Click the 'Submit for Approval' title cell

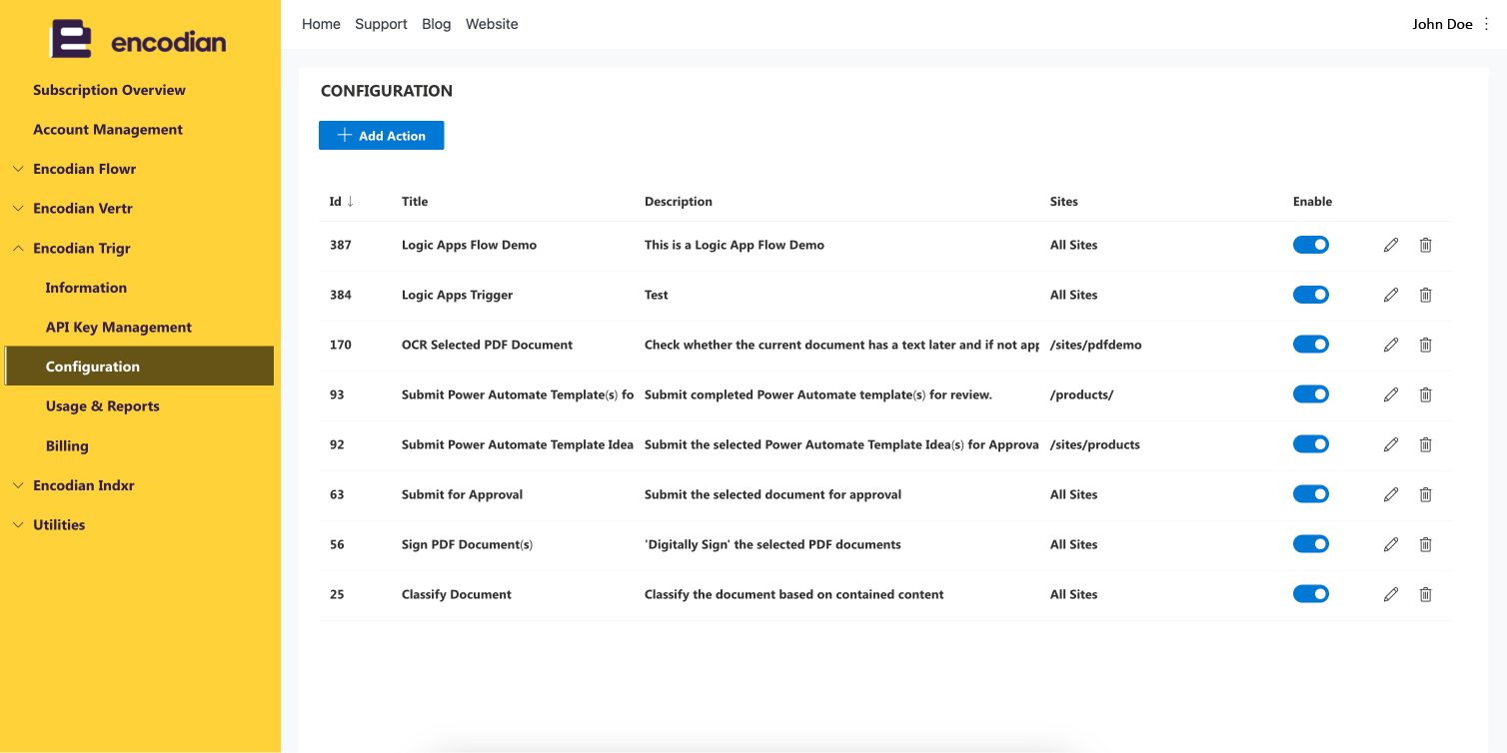point(462,494)
